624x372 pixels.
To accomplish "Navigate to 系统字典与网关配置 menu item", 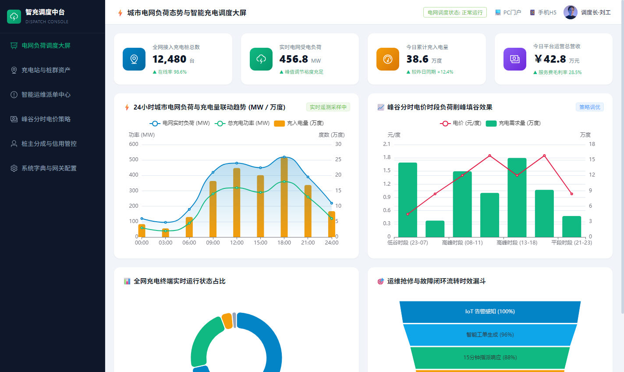I will tap(53, 168).
